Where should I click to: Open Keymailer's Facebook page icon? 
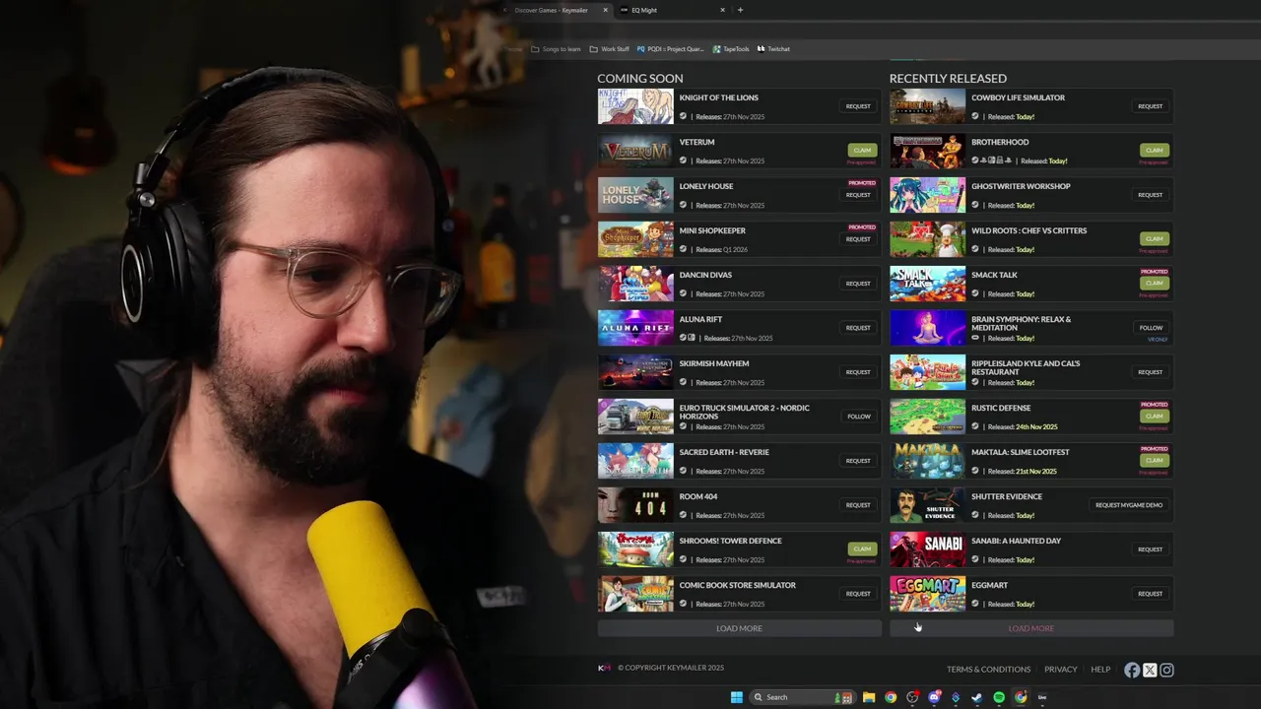coord(1132,670)
